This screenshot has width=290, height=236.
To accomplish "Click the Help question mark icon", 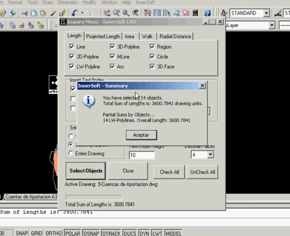I will coord(207,13).
